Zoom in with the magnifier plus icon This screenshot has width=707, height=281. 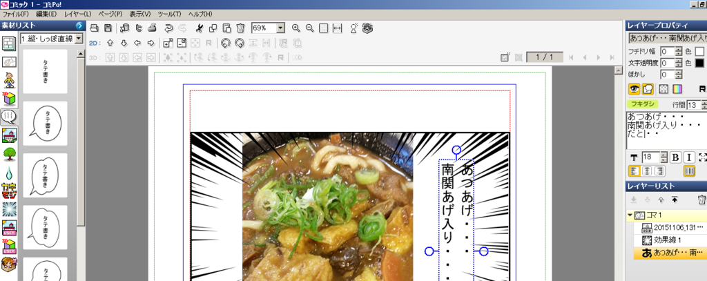296,28
